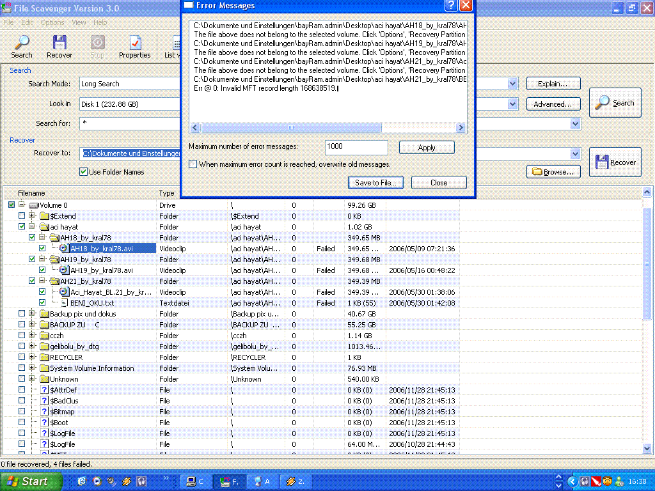
Task: Click the Recover floppy disk toolbar icon
Action: click(59, 42)
